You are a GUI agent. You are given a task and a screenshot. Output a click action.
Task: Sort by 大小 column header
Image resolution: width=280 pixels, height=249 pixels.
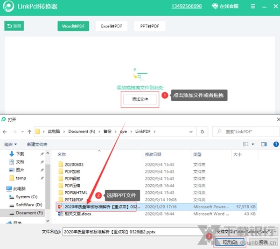(x=238, y=154)
